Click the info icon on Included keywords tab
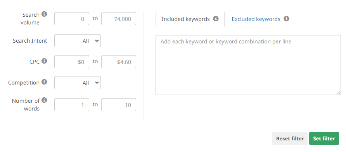The width and height of the screenshot is (346, 152). coord(216,19)
